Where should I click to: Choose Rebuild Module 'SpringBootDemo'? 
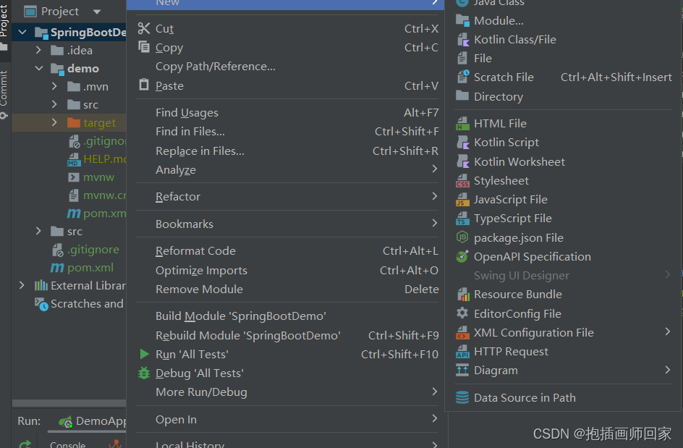pyautogui.click(x=287, y=336)
